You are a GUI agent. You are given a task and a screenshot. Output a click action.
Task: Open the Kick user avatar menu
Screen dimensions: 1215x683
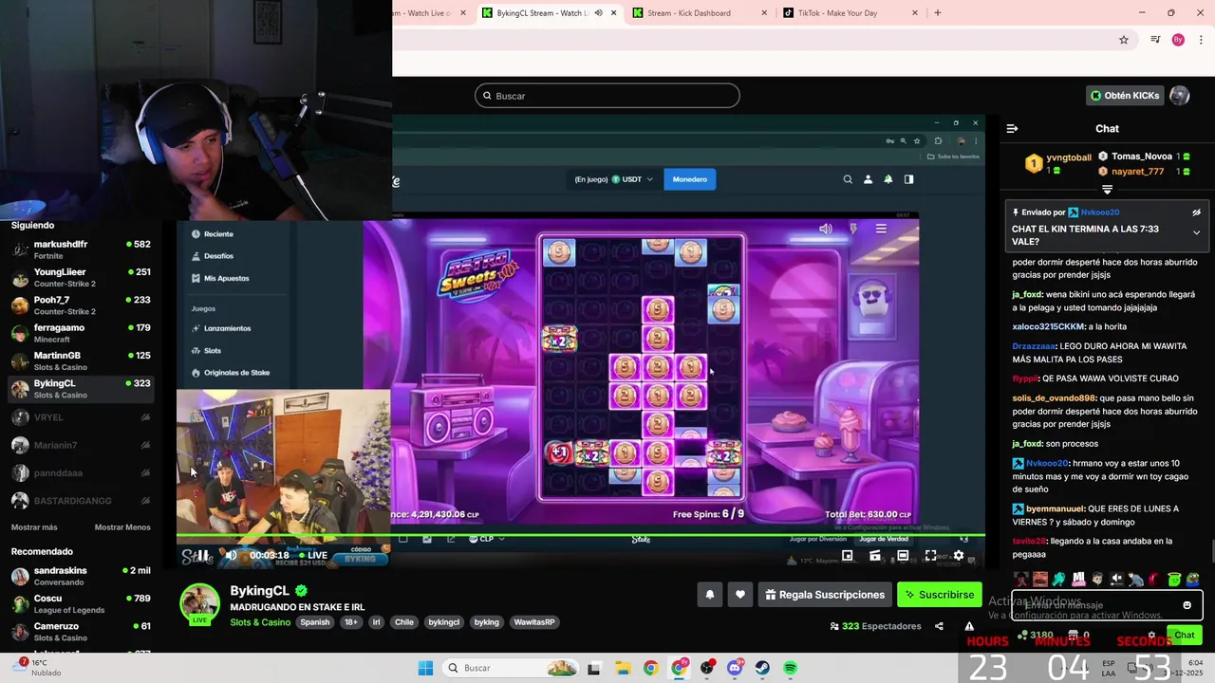coord(1180,96)
